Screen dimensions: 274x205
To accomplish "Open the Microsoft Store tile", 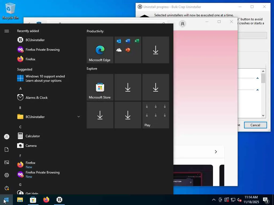I will [100, 87].
